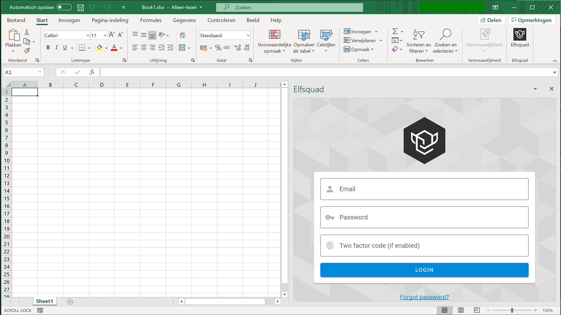The width and height of the screenshot is (561, 315).
Task: Switch to Page Layout view in status bar
Action: pyautogui.click(x=460, y=310)
